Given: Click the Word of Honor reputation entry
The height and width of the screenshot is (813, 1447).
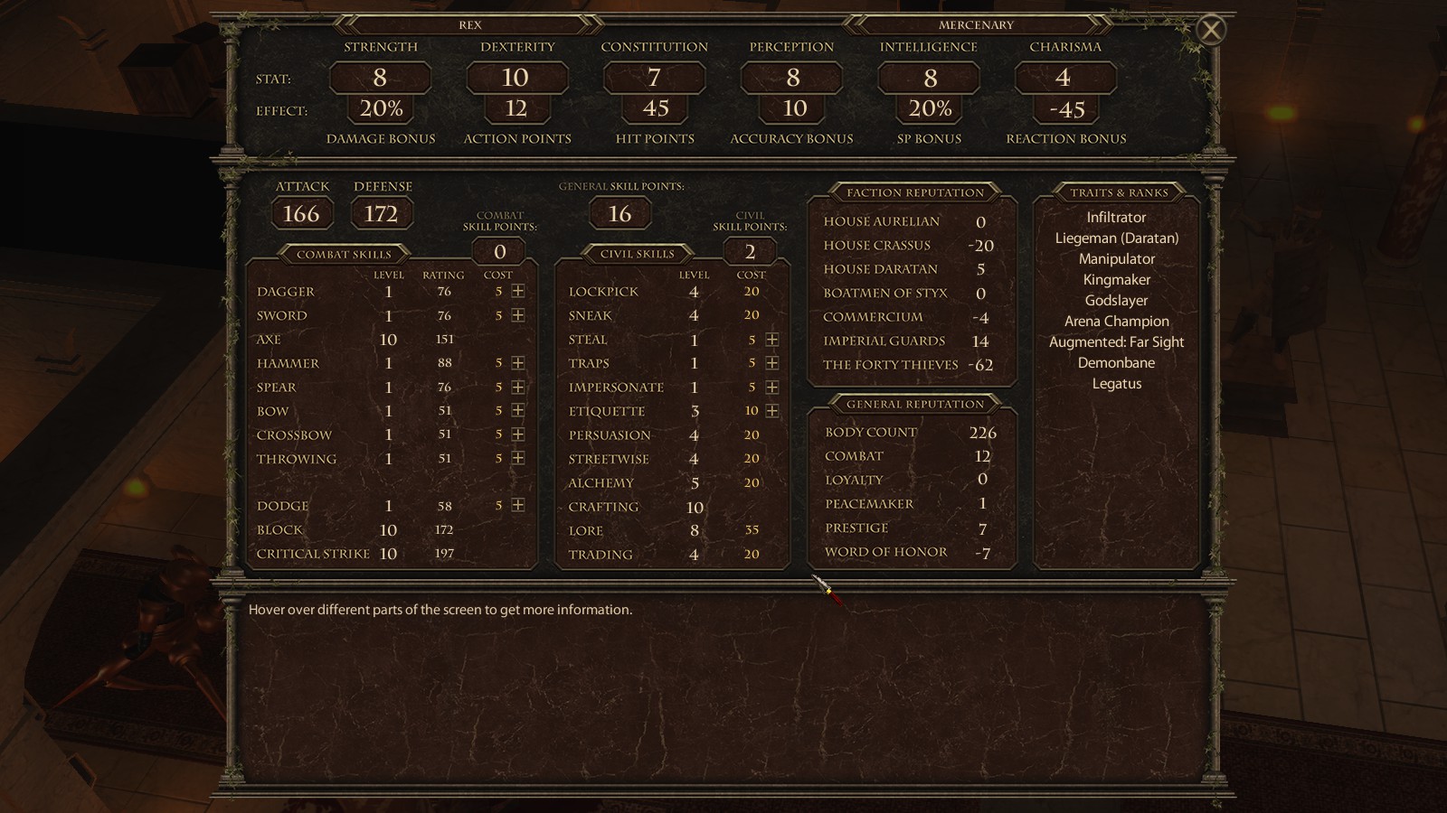Looking at the screenshot, I should pos(911,552).
